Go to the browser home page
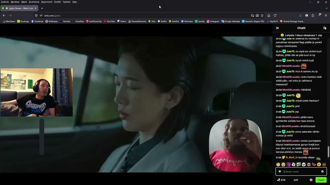 pyautogui.click(x=269, y=15)
